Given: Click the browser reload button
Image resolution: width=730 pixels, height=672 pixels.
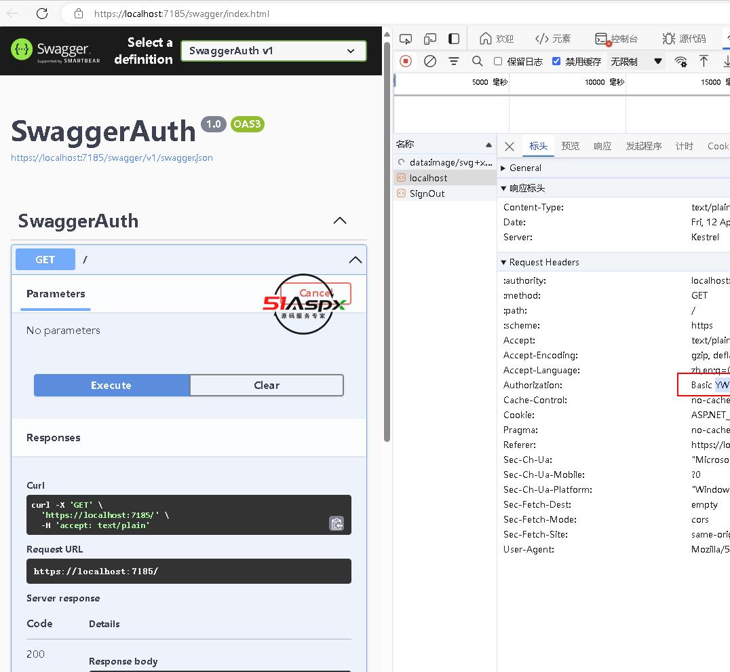Looking at the screenshot, I should [42, 14].
